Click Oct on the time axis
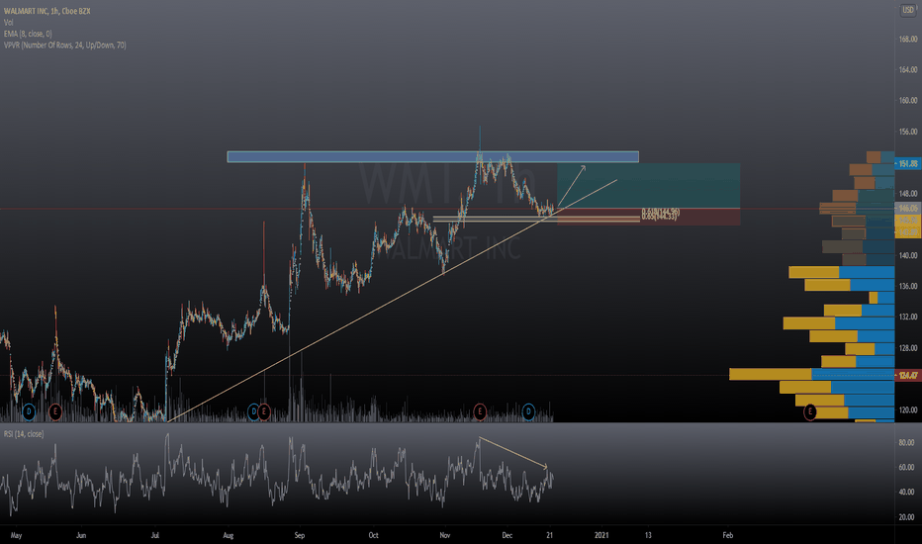Screen dimensions: 922x544 tap(373, 535)
